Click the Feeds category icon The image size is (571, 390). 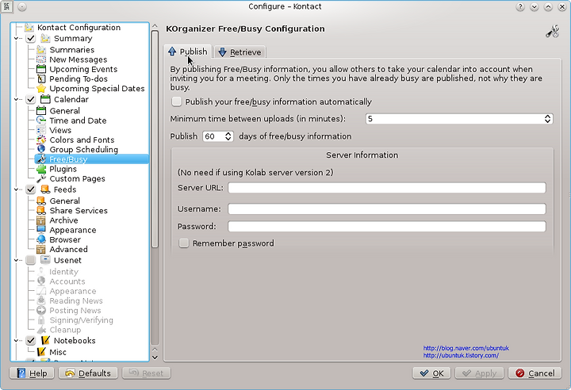pos(45,189)
